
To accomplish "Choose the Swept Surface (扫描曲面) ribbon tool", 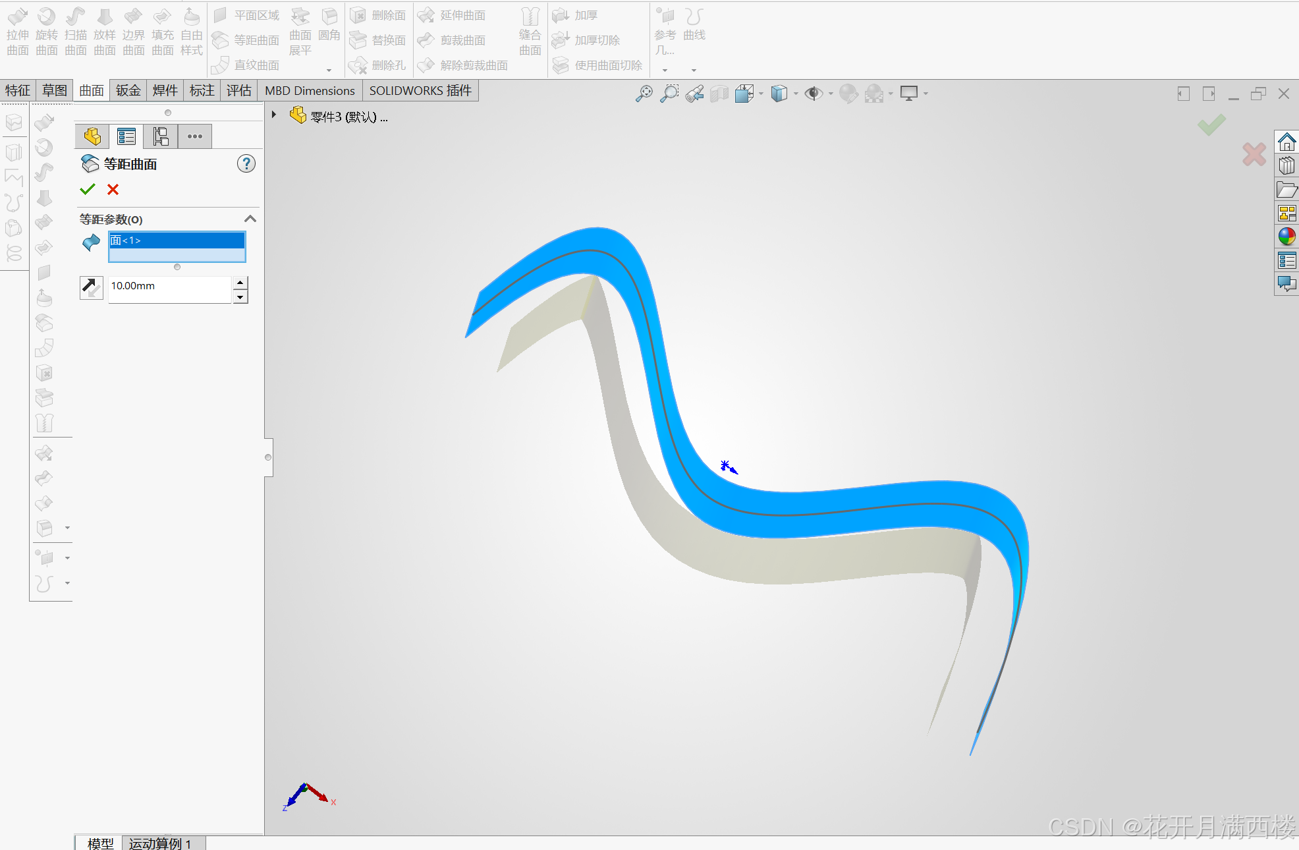I will (x=76, y=32).
